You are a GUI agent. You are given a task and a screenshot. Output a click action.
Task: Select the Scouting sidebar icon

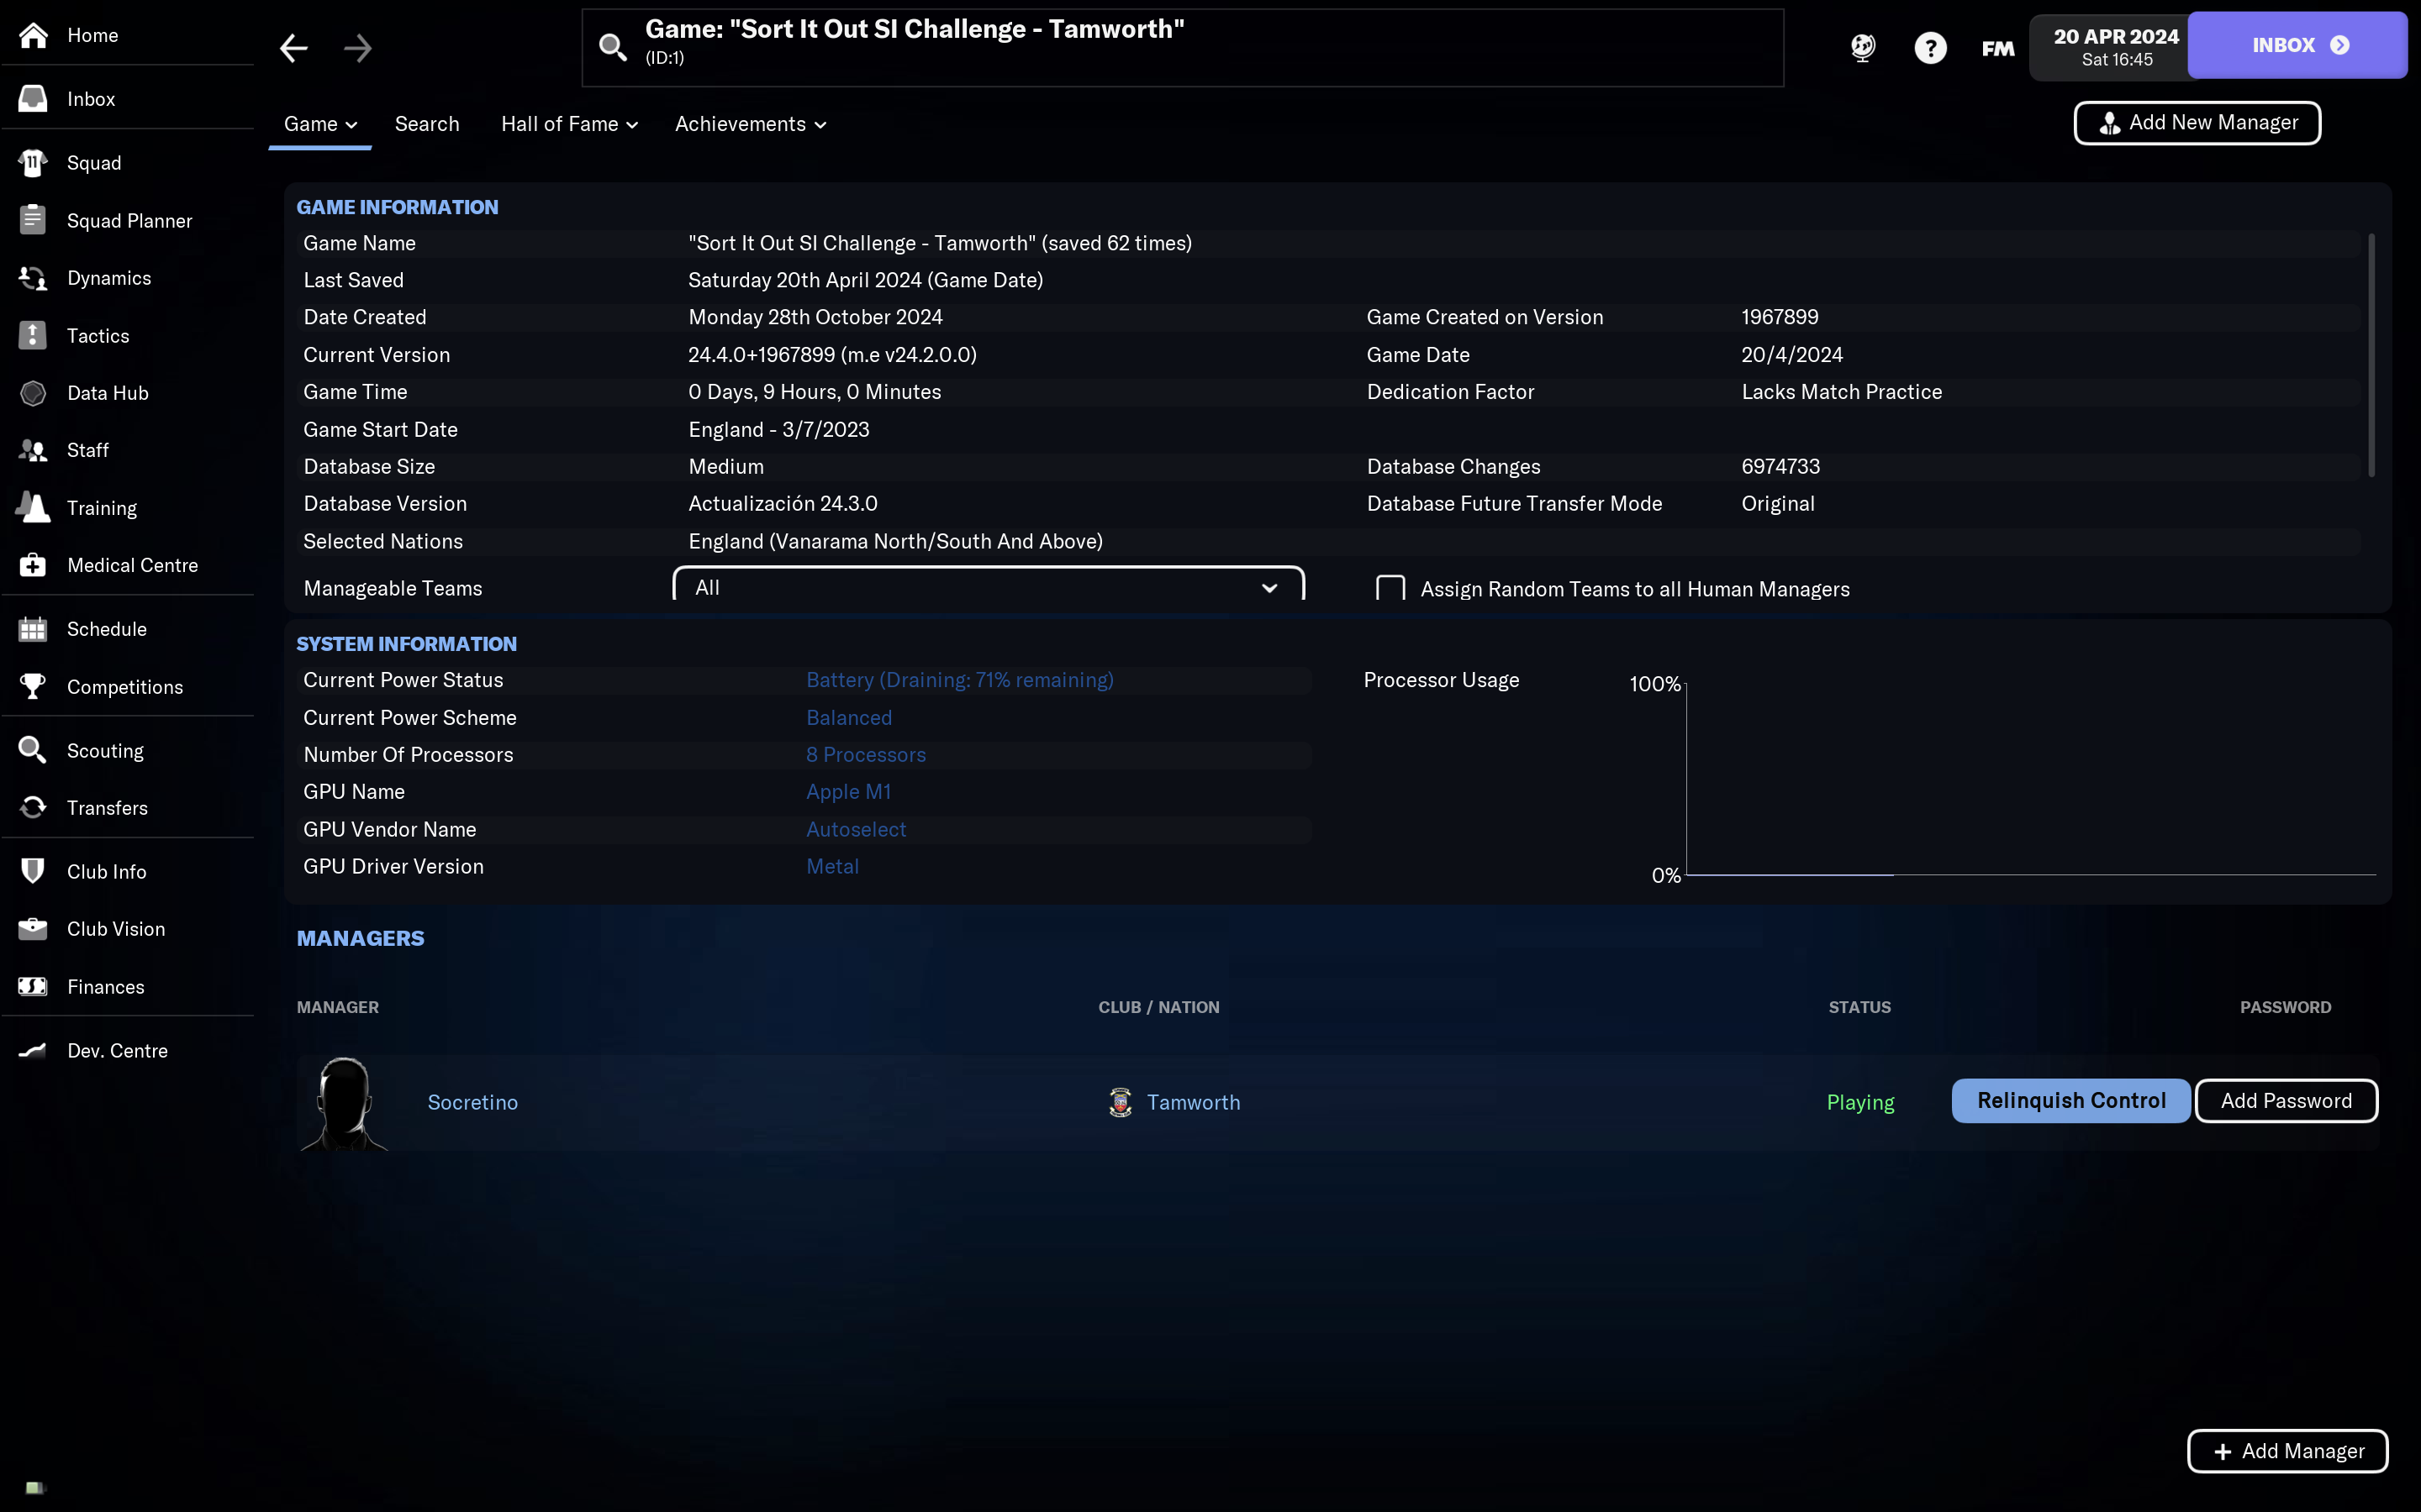(x=33, y=749)
